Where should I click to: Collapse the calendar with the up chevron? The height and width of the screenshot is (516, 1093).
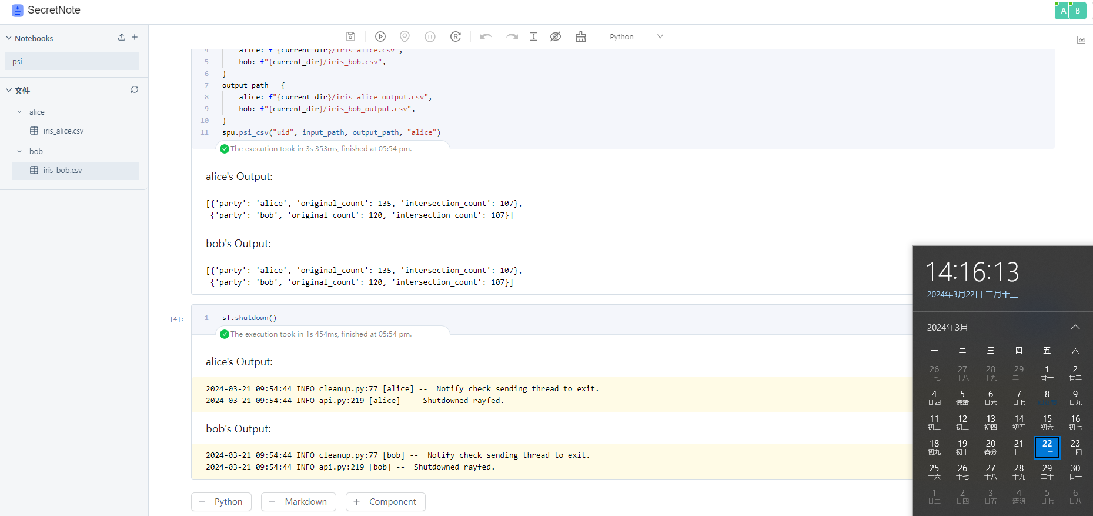point(1075,327)
